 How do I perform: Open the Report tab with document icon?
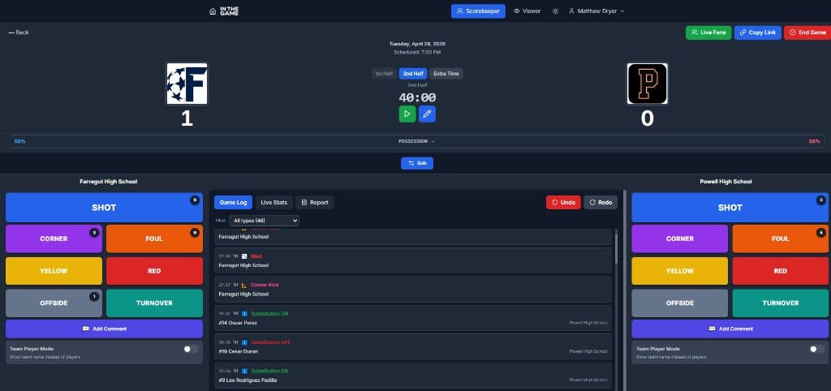point(314,202)
